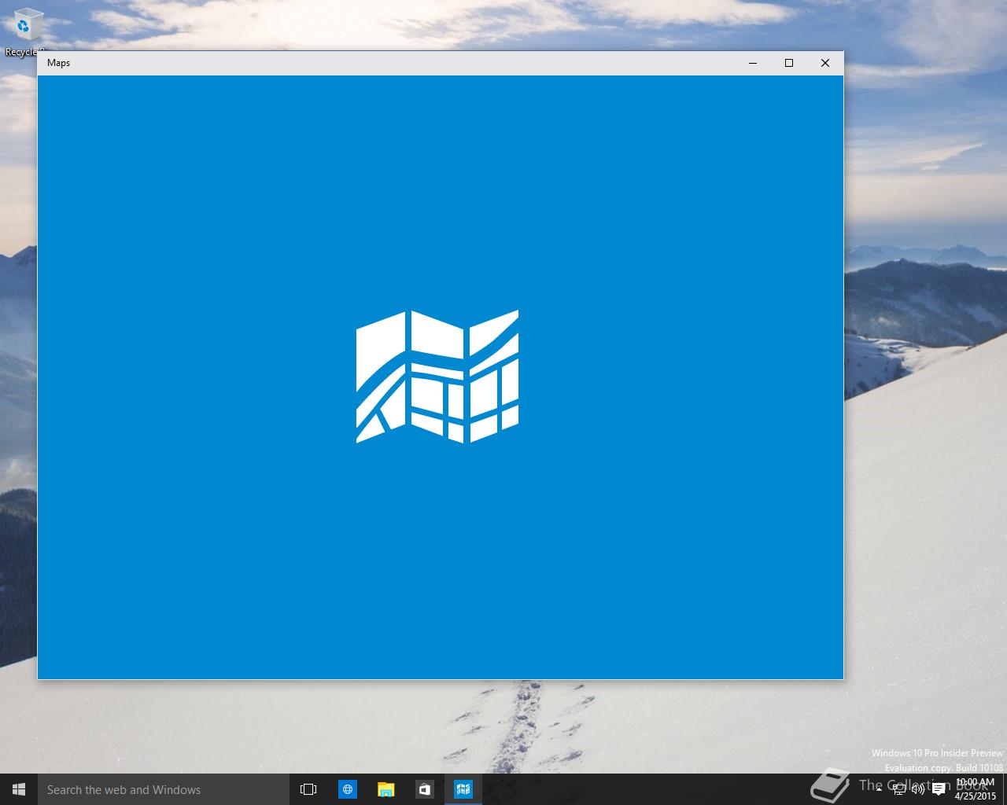The image size is (1007, 805).
Task: Open the network status tray icon
Action: click(898, 789)
